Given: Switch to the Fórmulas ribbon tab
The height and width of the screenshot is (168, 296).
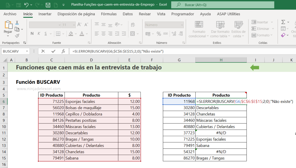Looking at the screenshot, I should click(x=109, y=14).
